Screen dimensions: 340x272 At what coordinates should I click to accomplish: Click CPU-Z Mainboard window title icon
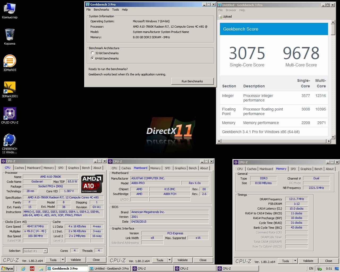[110, 161]
